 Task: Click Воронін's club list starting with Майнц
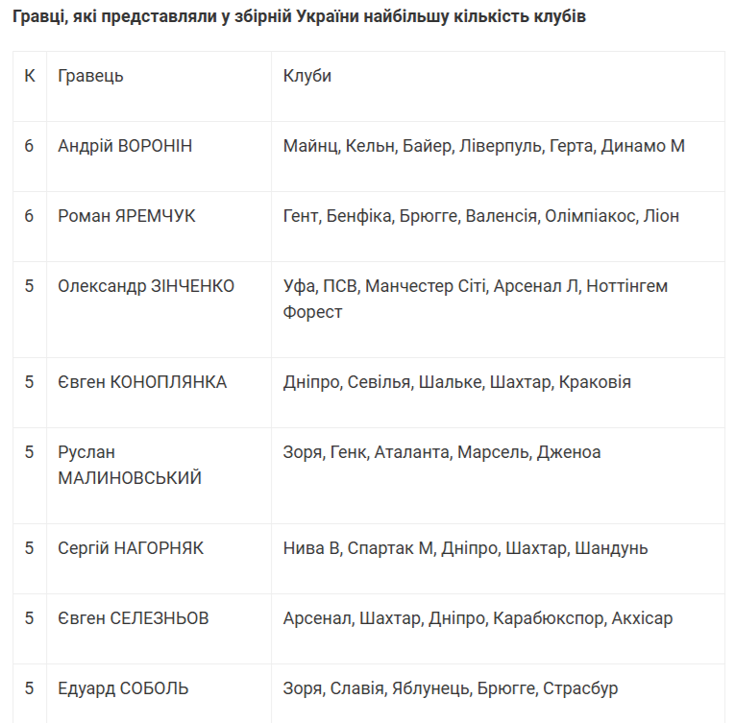[x=484, y=146]
